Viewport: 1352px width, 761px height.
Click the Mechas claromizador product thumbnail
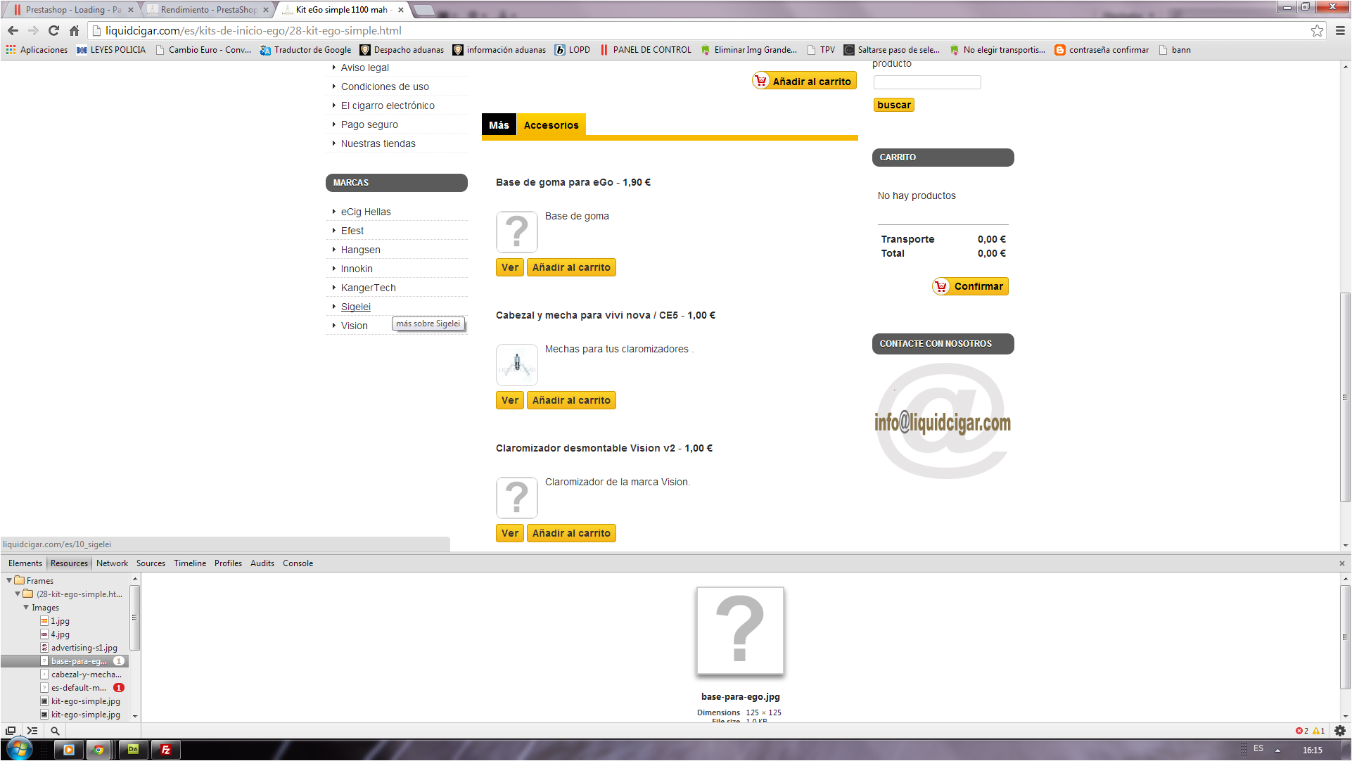click(x=517, y=364)
